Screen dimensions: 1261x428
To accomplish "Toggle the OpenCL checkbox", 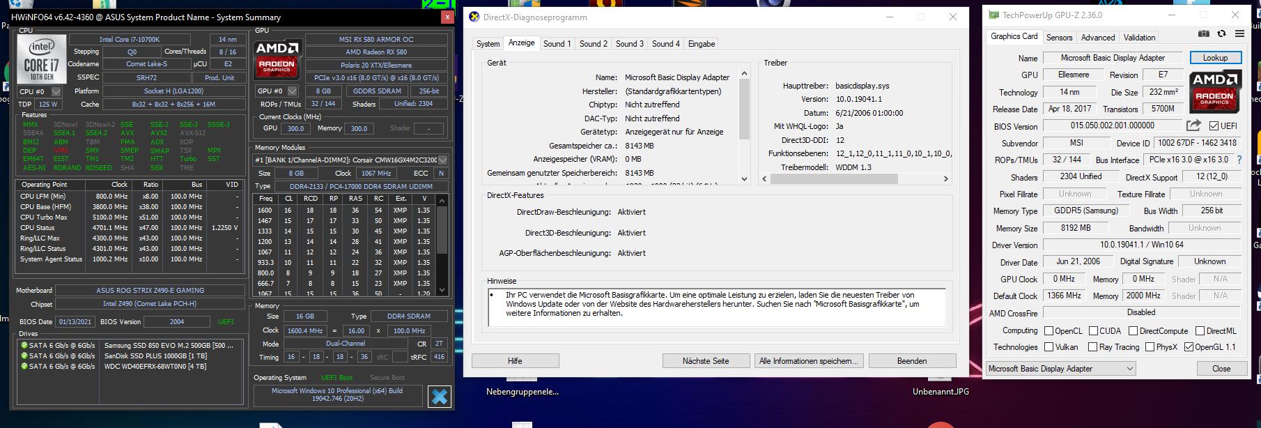I will click(x=1049, y=331).
